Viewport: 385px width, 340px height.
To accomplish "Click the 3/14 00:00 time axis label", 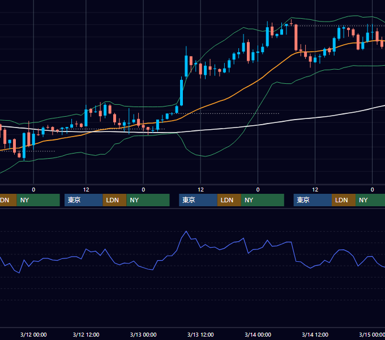I will click(258, 334).
